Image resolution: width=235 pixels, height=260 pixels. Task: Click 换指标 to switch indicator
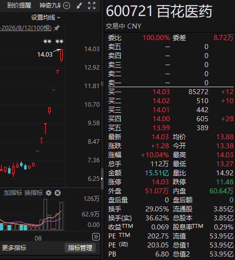click(34, 193)
